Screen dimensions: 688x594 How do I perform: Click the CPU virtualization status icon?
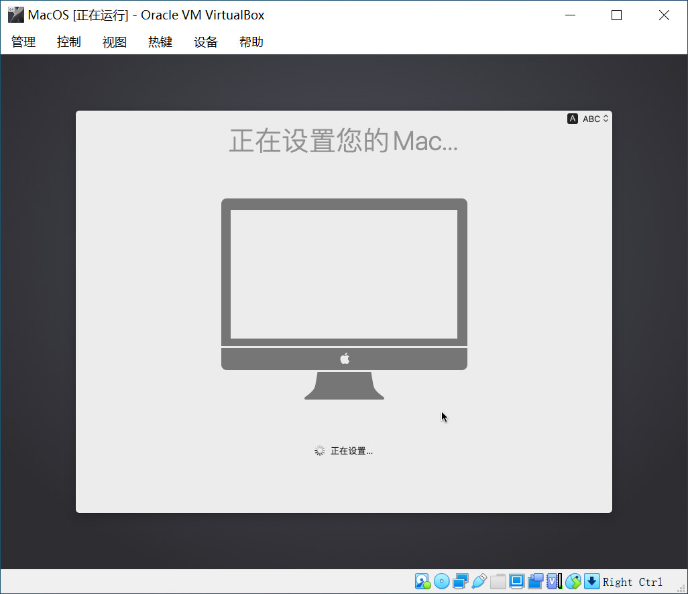(x=555, y=582)
